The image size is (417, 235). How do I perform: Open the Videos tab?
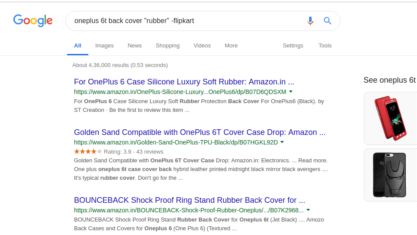(x=202, y=46)
